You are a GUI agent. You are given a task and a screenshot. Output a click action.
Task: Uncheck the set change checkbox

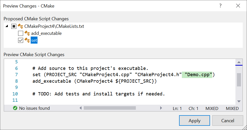click(21, 40)
